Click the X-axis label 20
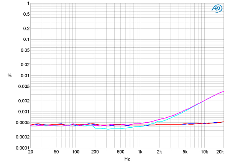The width and height of the screenshot is (230, 165). tap(31, 152)
